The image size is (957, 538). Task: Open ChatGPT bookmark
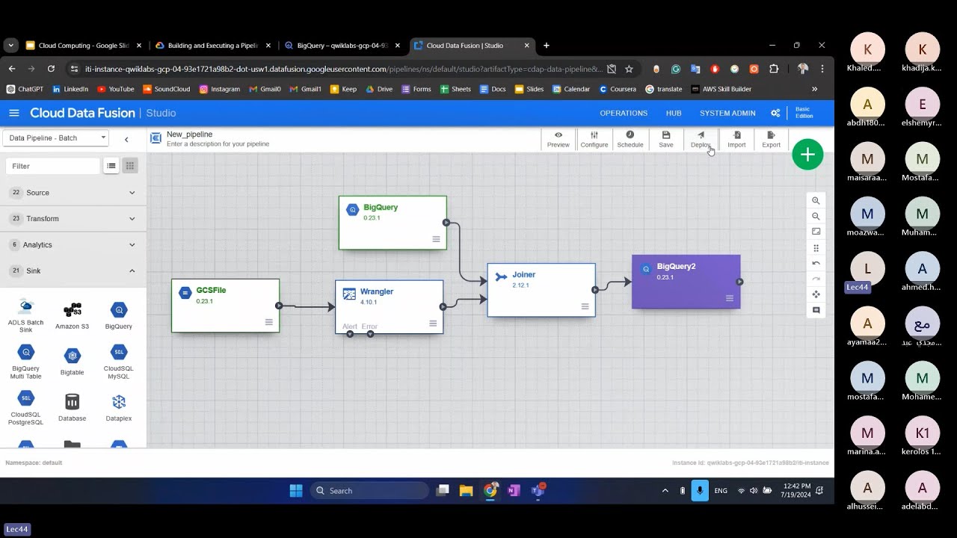click(25, 89)
